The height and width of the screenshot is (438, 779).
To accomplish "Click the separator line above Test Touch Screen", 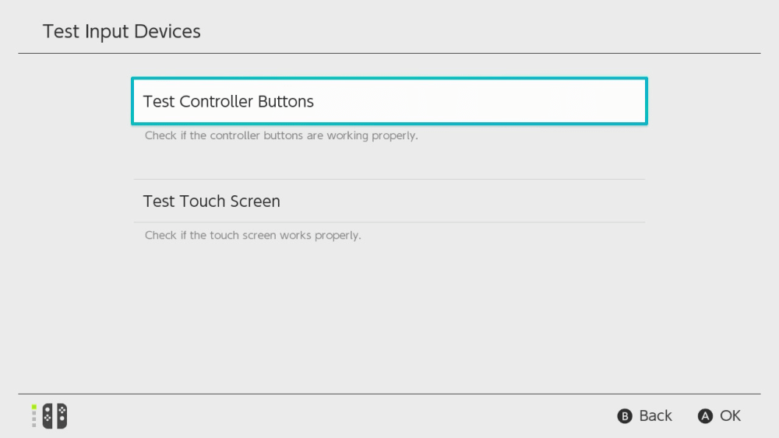I will click(389, 180).
